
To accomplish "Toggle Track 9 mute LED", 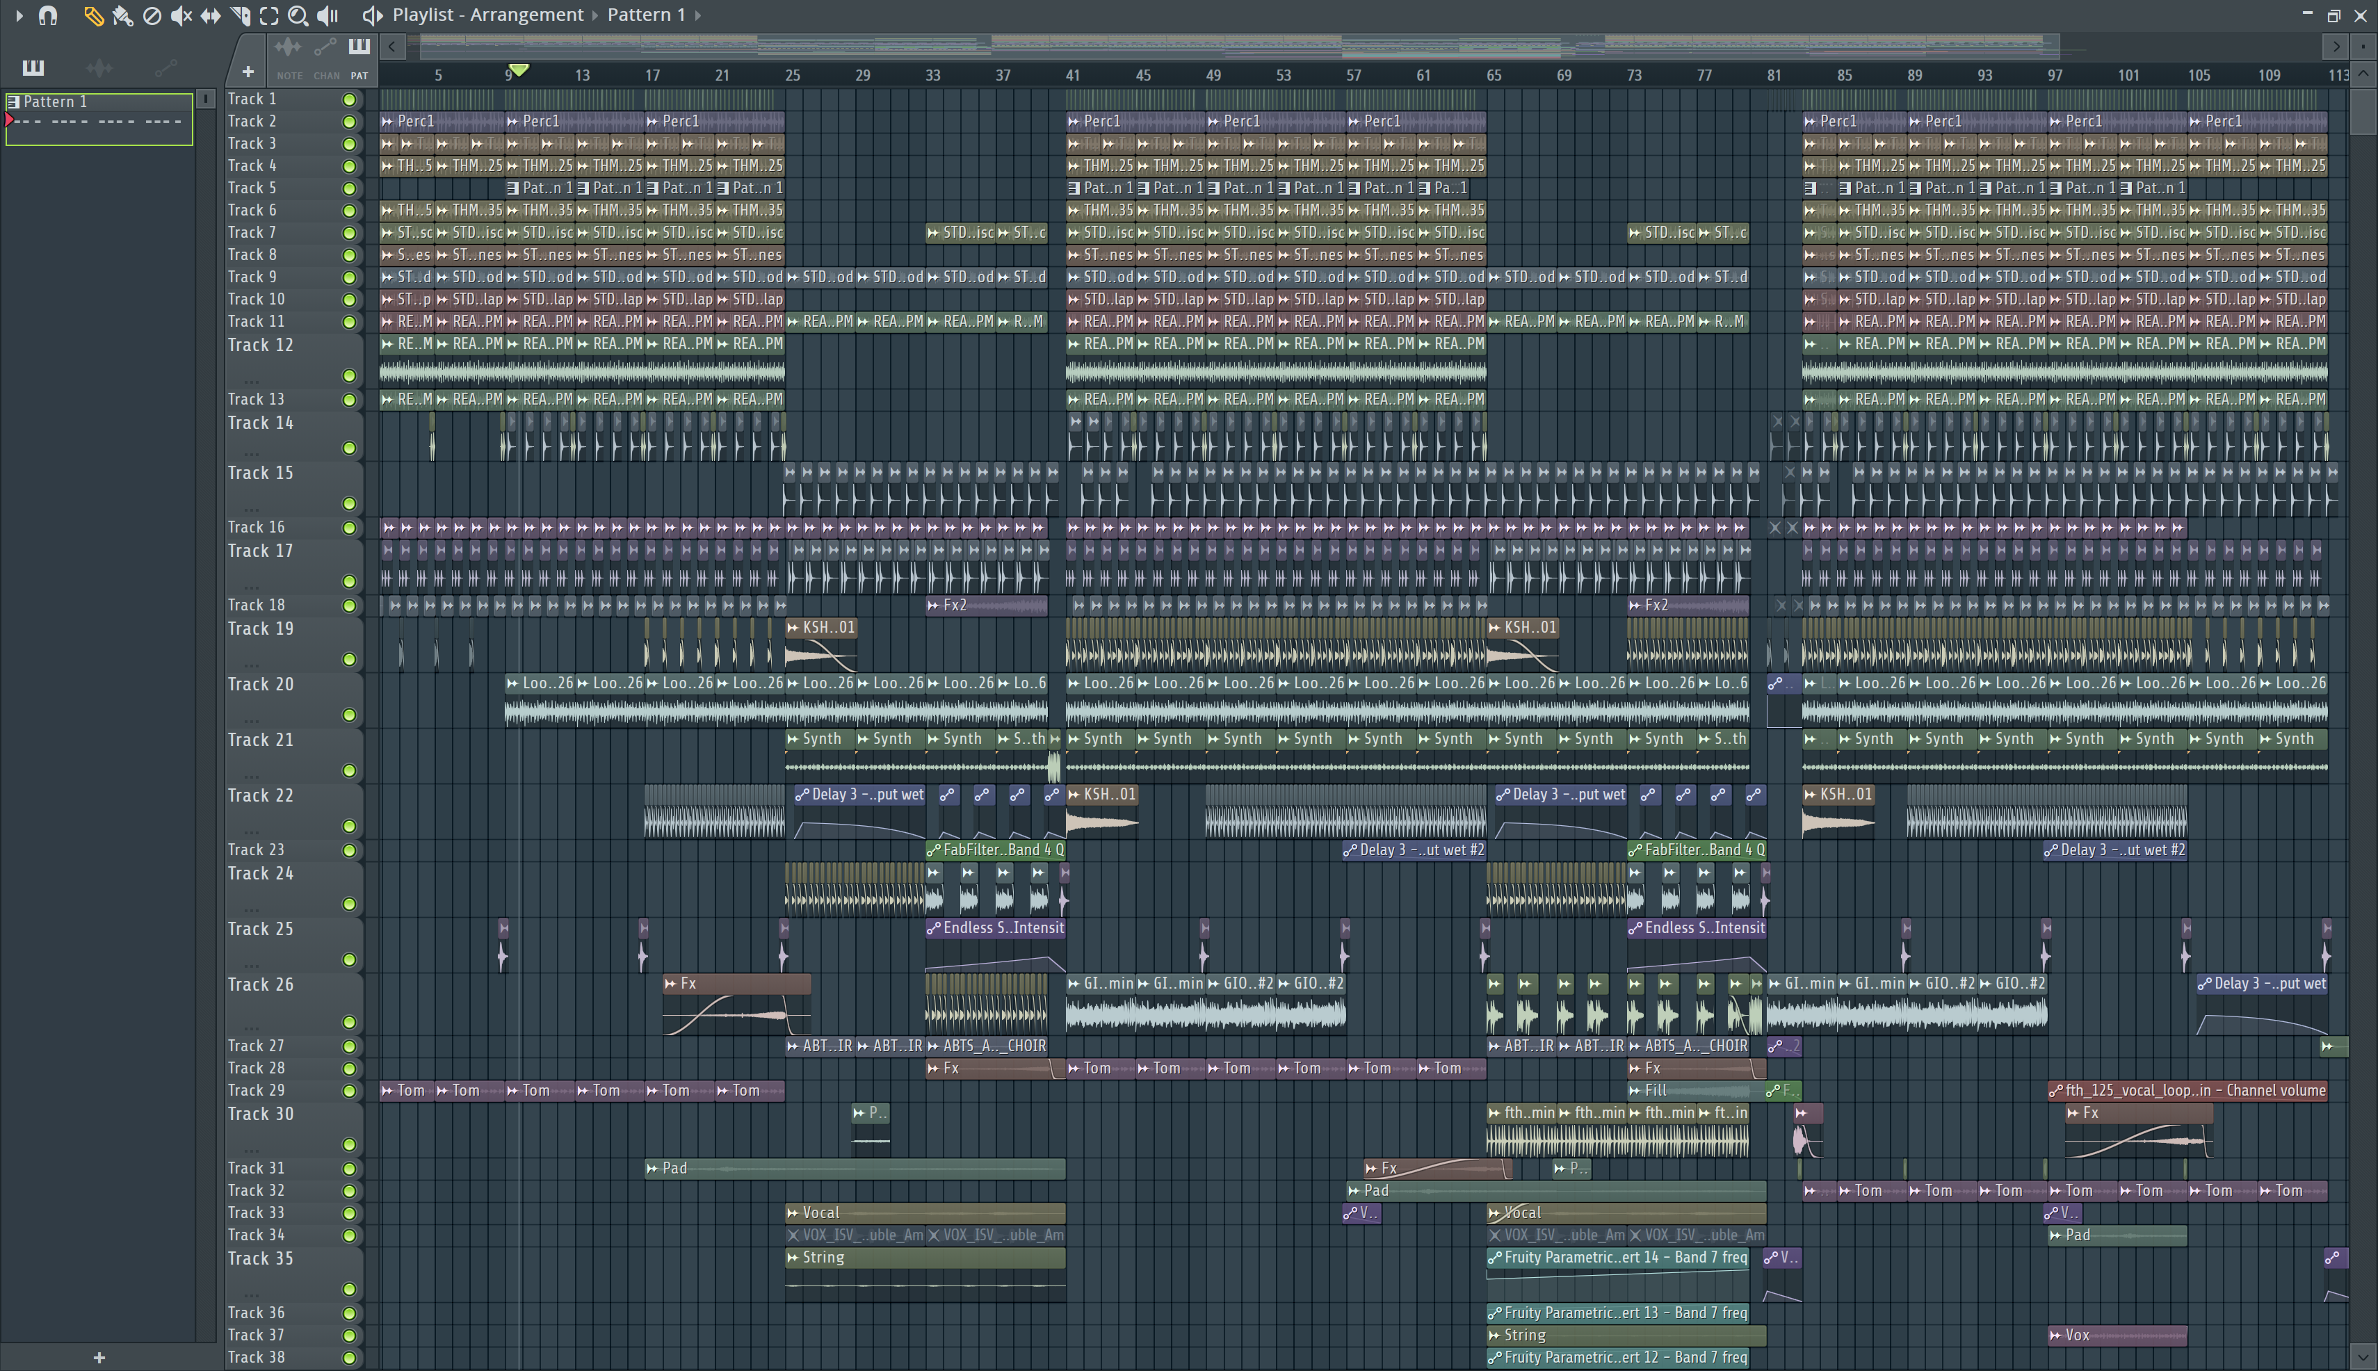I will pyautogui.click(x=350, y=278).
